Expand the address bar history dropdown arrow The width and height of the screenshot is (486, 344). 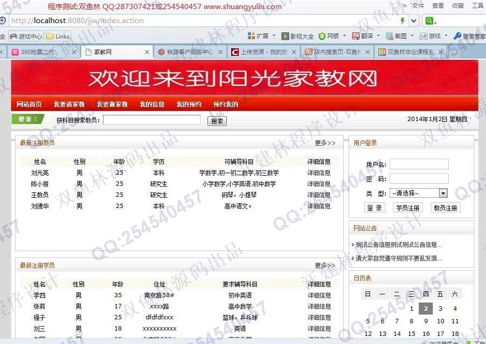click(414, 21)
